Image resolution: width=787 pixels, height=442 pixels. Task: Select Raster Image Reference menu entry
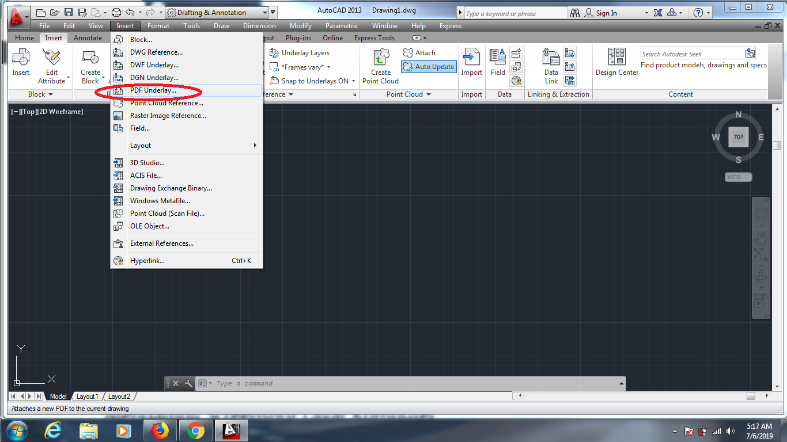pos(187,116)
